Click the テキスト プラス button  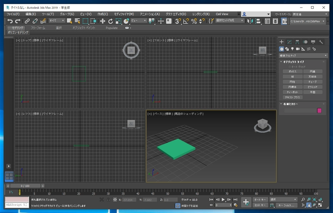coord(293,97)
